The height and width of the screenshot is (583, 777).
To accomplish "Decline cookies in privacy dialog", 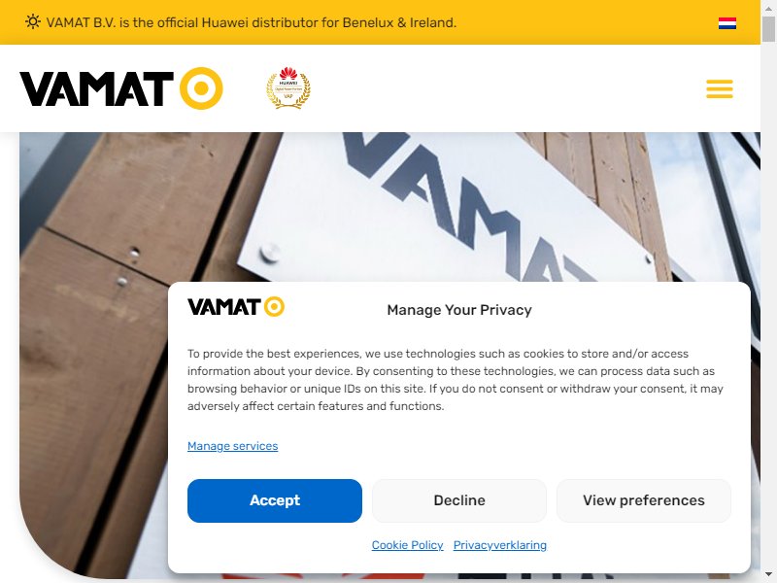I will pos(459,500).
